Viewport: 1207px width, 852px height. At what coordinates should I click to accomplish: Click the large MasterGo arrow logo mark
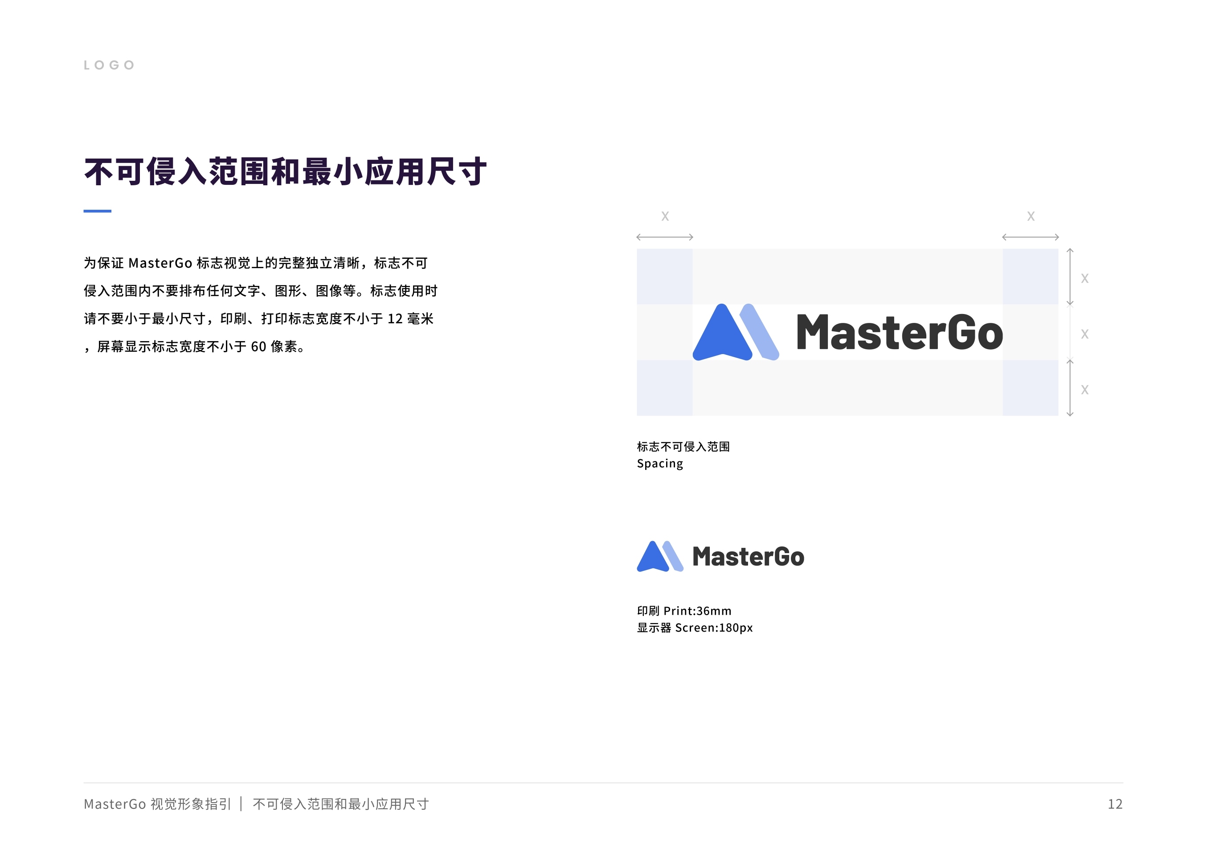tap(736, 332)
